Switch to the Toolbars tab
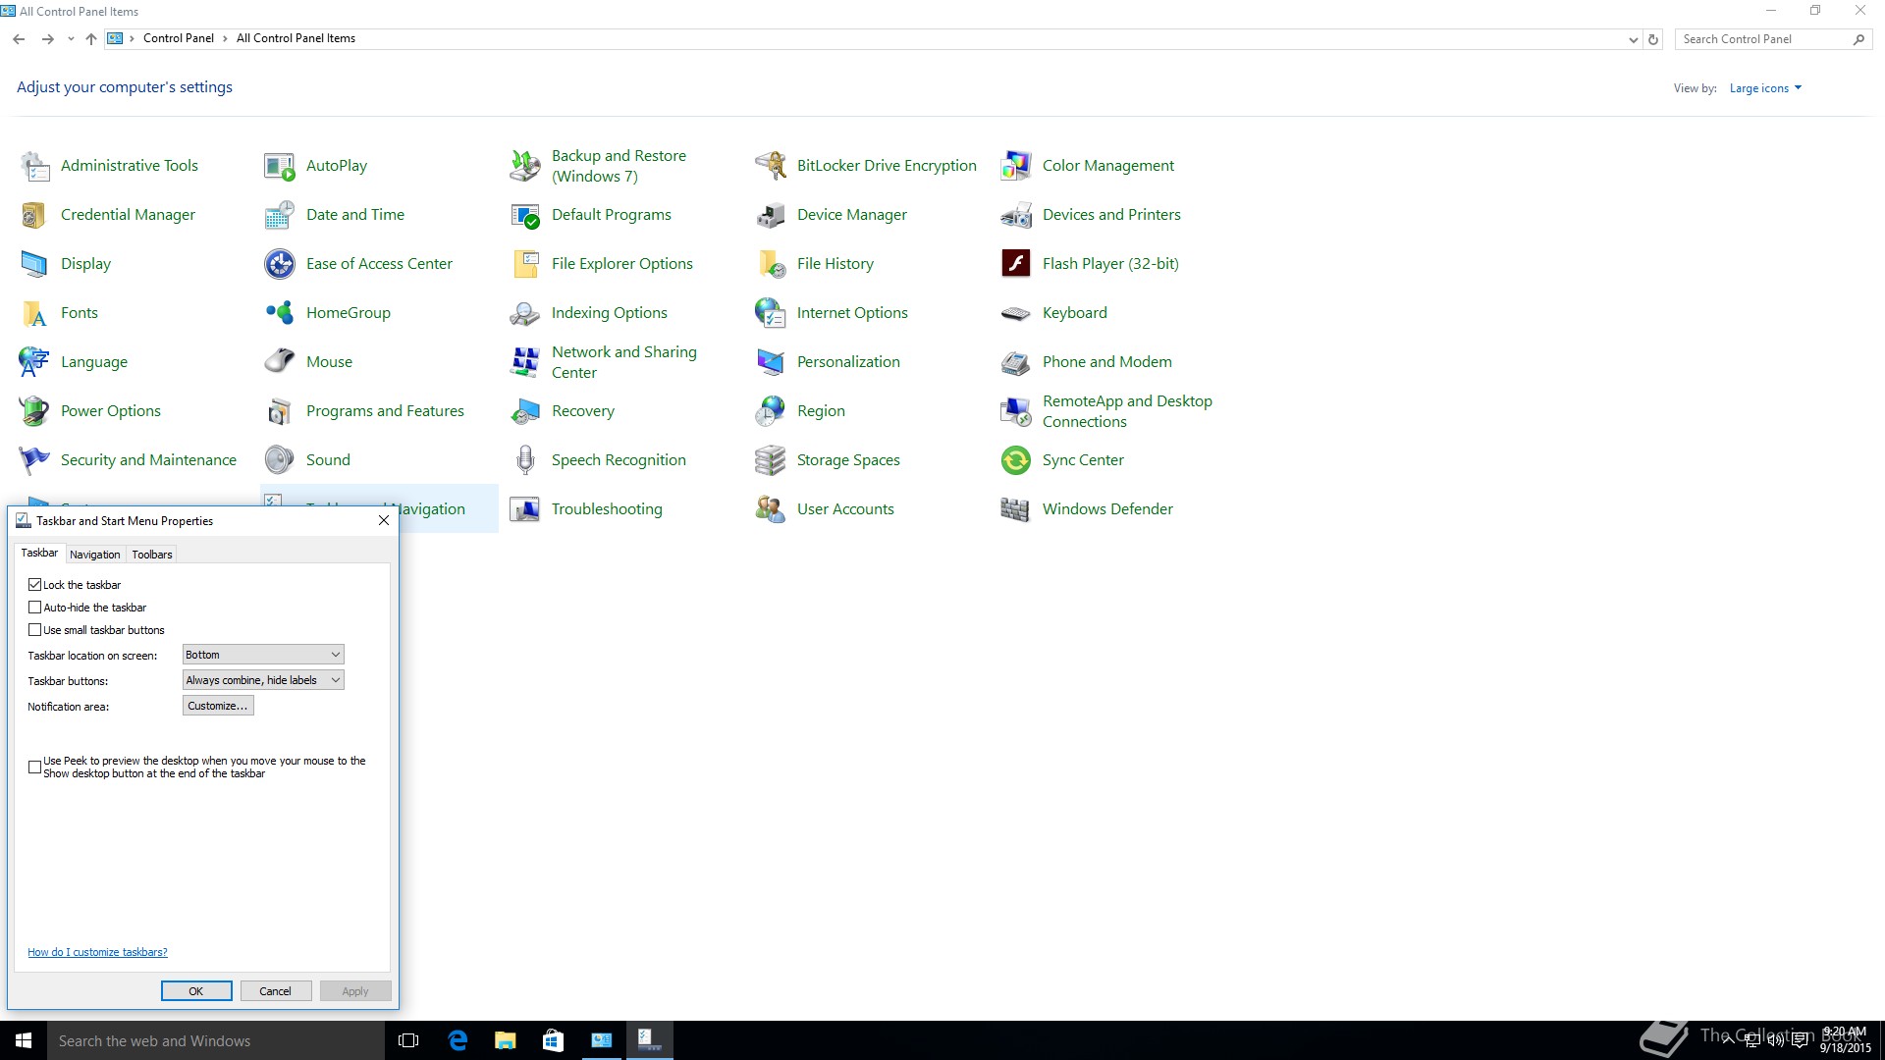This screenshot has width=1885, height=1060. point(152,555)
